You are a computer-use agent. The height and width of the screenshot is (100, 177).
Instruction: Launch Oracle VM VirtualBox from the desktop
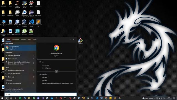click(x=24, y=23)
